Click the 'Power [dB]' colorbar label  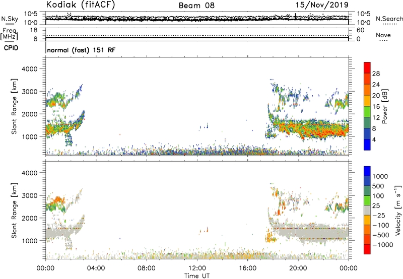pyautogui.click(x=384, y=106)
